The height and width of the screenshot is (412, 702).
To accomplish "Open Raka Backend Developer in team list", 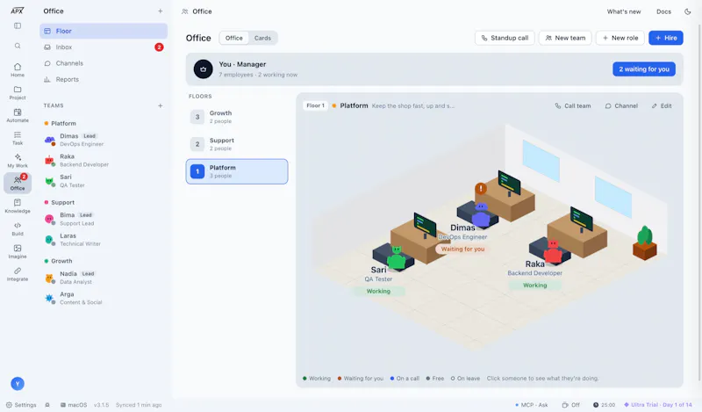I will 104,161.
